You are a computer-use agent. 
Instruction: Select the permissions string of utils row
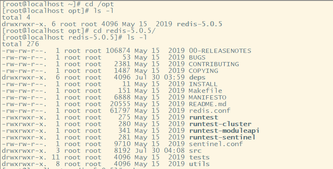24,164
